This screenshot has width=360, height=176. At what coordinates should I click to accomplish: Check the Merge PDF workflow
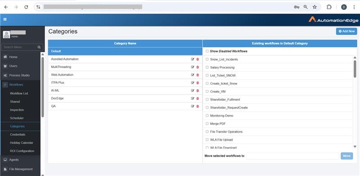point(207,124)
